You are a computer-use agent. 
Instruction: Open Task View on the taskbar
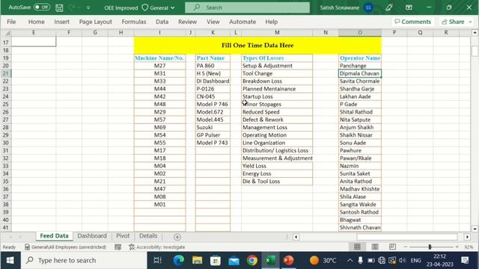158,260
